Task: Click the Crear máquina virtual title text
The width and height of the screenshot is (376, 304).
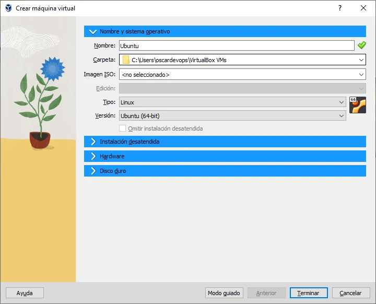Action: pyautogui.click(x=45, y=8)
